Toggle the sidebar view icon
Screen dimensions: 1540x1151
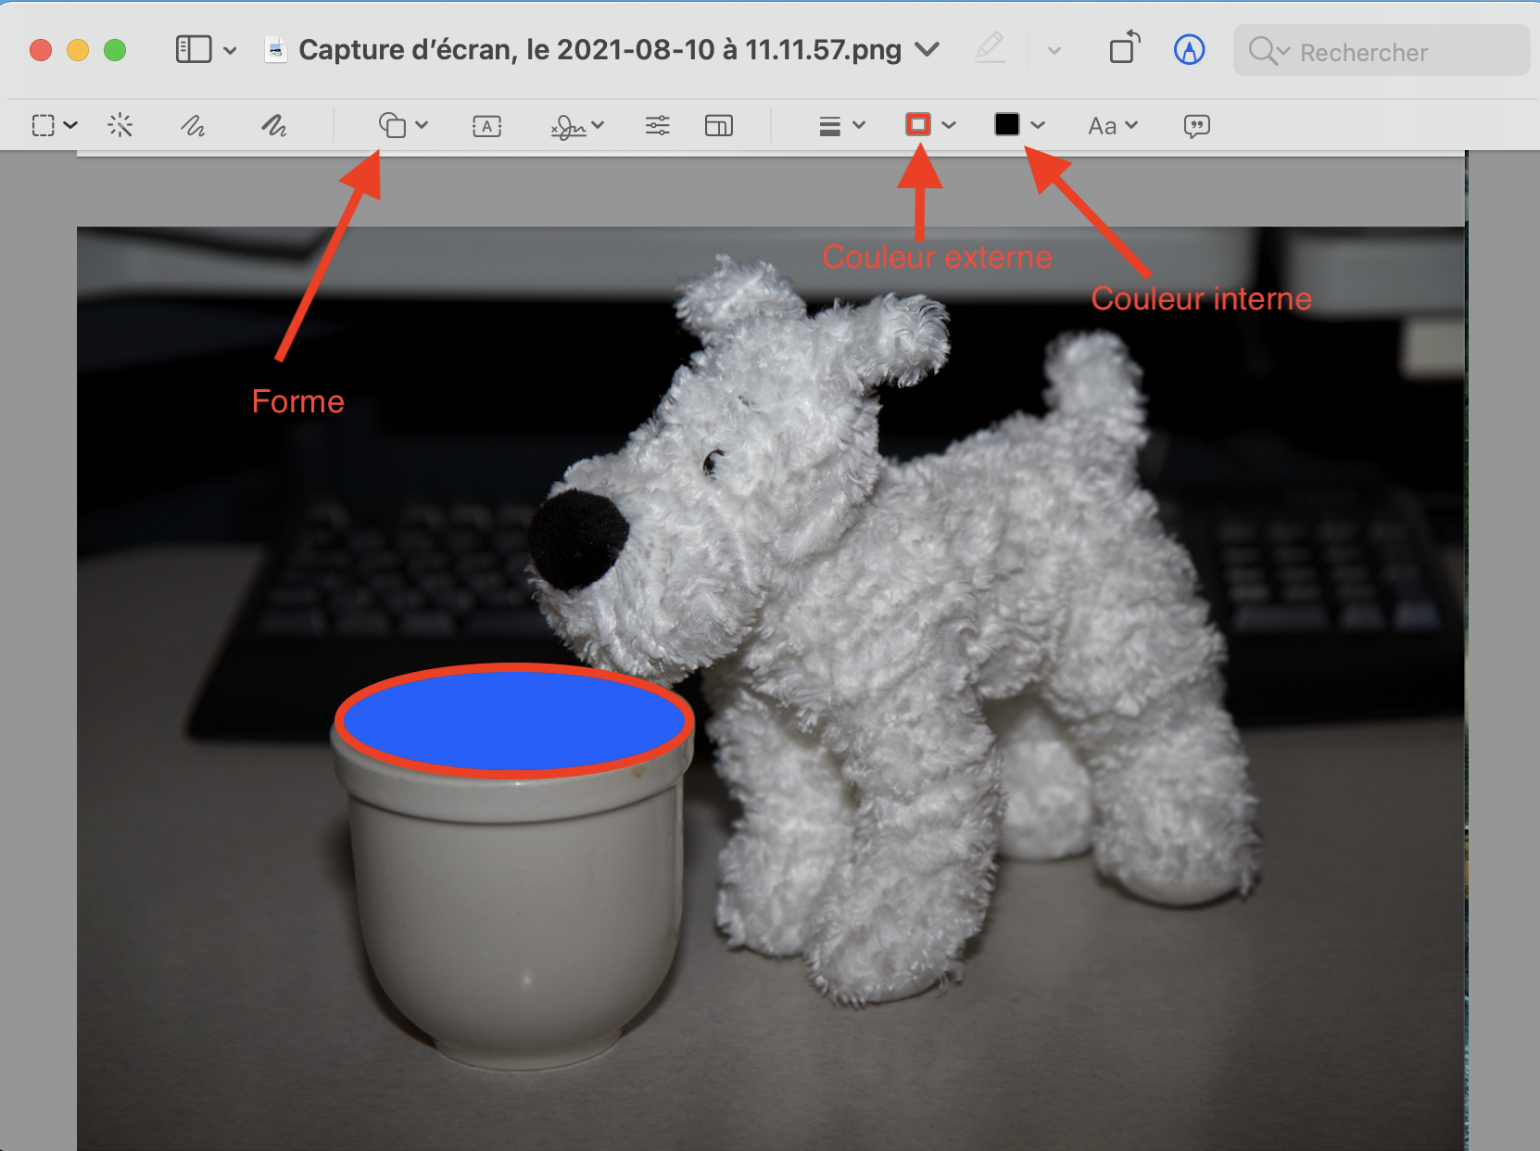click(194, 49)
